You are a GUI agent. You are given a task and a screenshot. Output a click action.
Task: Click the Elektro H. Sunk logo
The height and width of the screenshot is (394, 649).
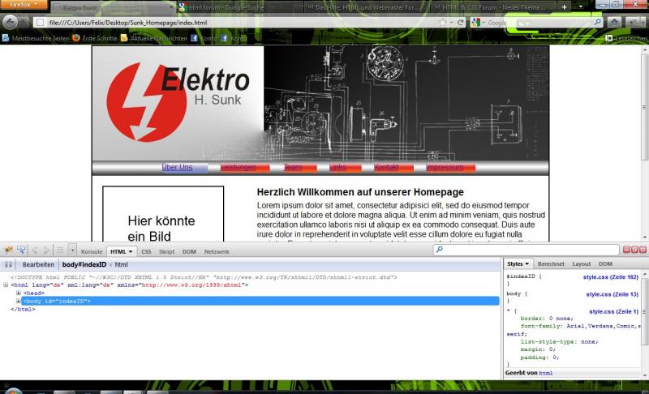point(177,101)
